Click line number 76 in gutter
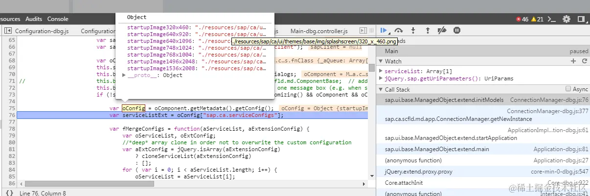This screenshot has height=196, width=590. click(12, 115)
